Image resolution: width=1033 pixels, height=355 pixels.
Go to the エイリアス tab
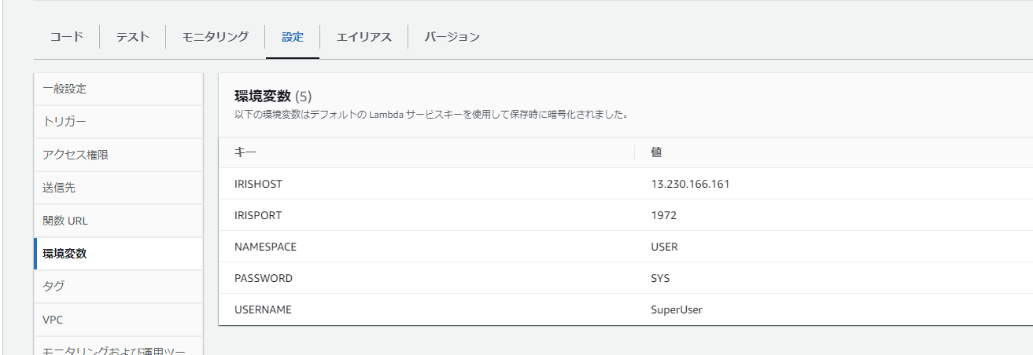click(363, 37)
